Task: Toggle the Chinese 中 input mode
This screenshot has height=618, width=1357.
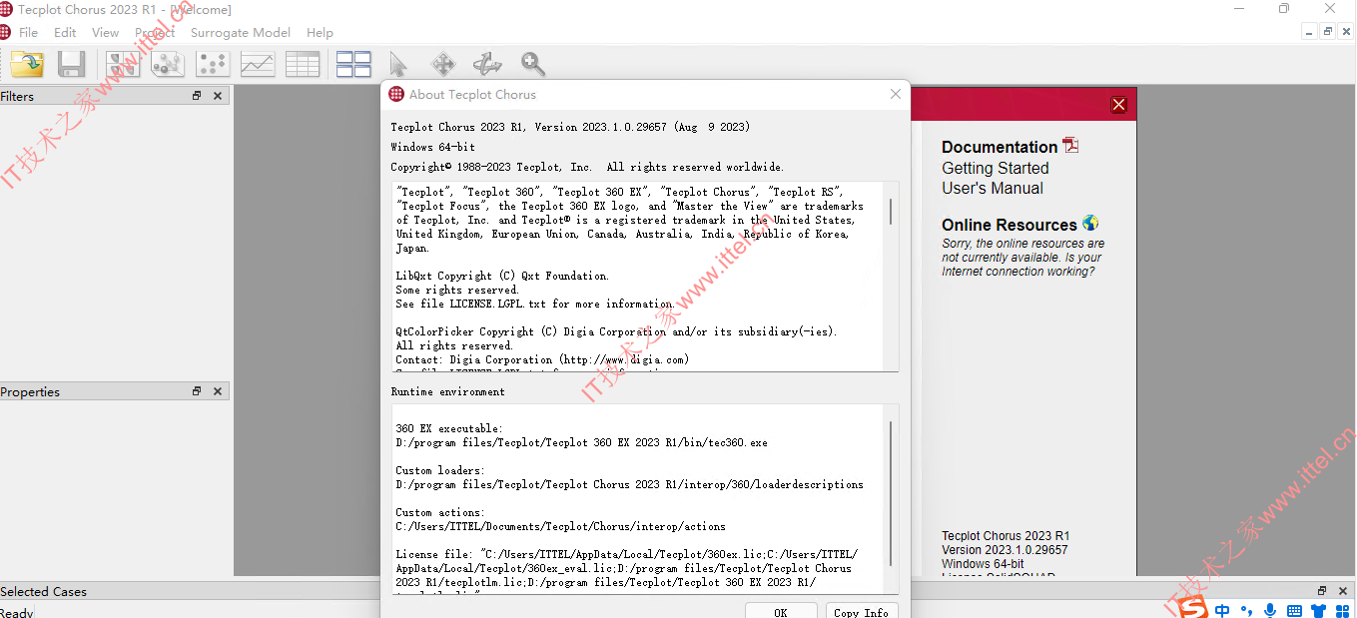Action: [x=1222, y=610]
